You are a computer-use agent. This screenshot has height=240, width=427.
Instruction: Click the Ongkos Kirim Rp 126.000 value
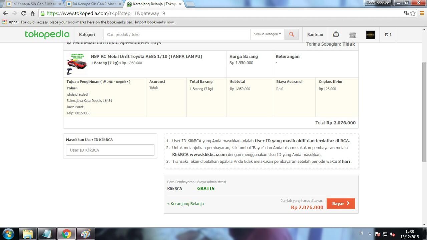tap(327, 89)
